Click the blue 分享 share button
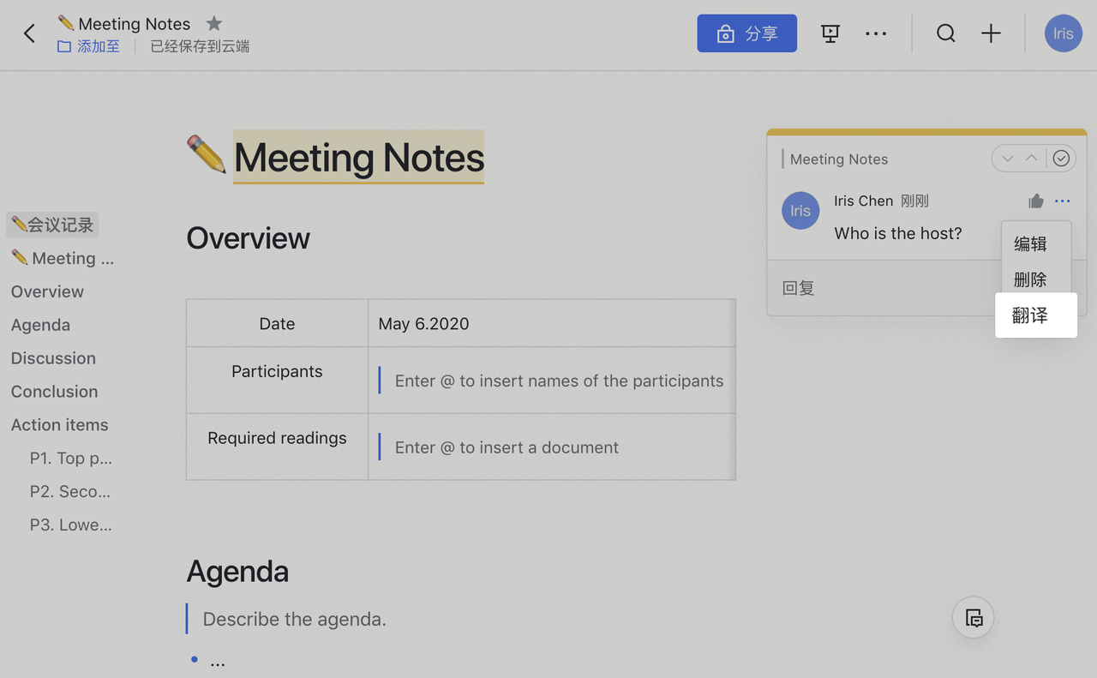Image resolution: width=1097 pixels, height=678 pixels. click(746, 33)
